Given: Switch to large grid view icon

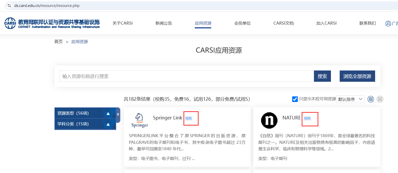Looking at the screenshot, I should pyautogui.click(x=371, y=99).
